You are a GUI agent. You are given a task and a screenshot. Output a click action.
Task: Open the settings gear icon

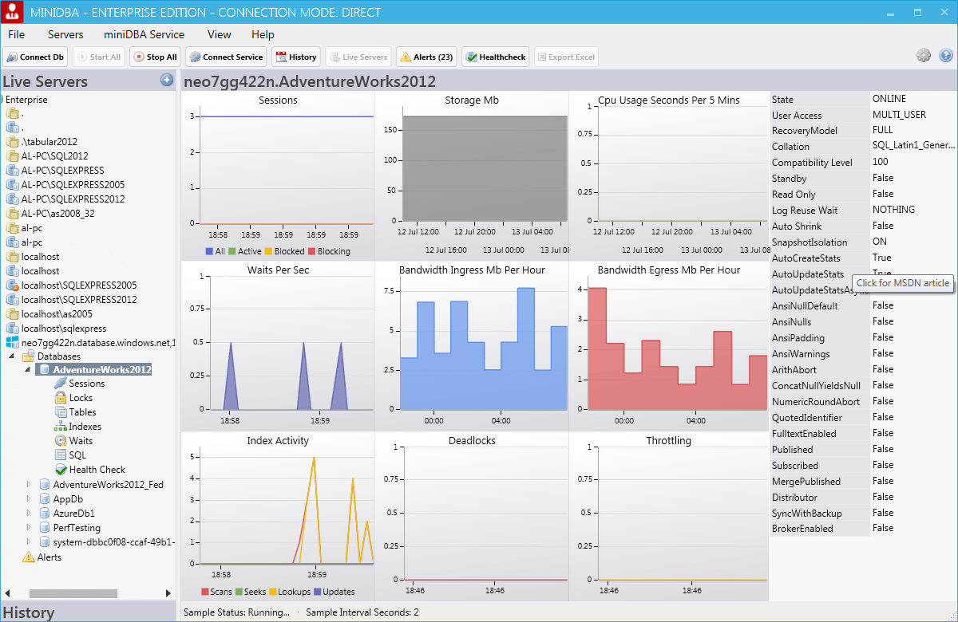point(924,55)
